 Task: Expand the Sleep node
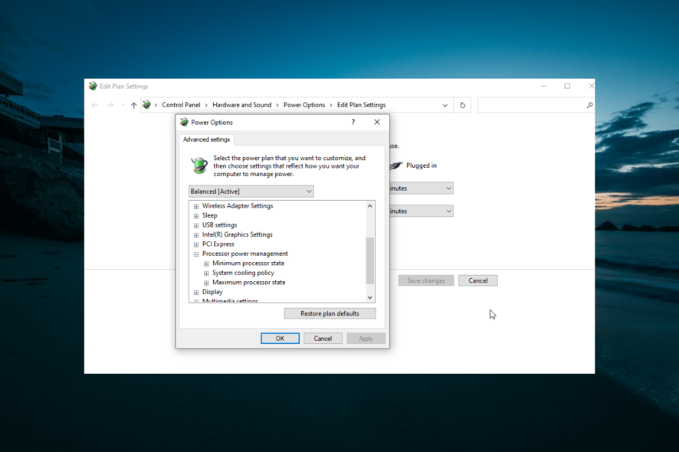[x=196, y=215]
